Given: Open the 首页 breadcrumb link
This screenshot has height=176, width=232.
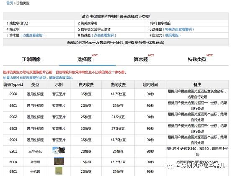Looking at the screenshot, I should pyautogui.click(x=10, y=3).
